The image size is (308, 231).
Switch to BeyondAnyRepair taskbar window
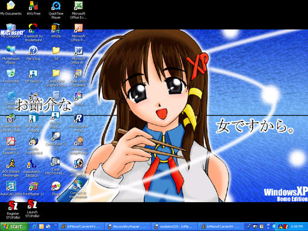click(x=128, y=227)
